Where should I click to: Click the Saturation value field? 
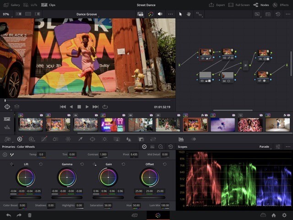[108, 205]
